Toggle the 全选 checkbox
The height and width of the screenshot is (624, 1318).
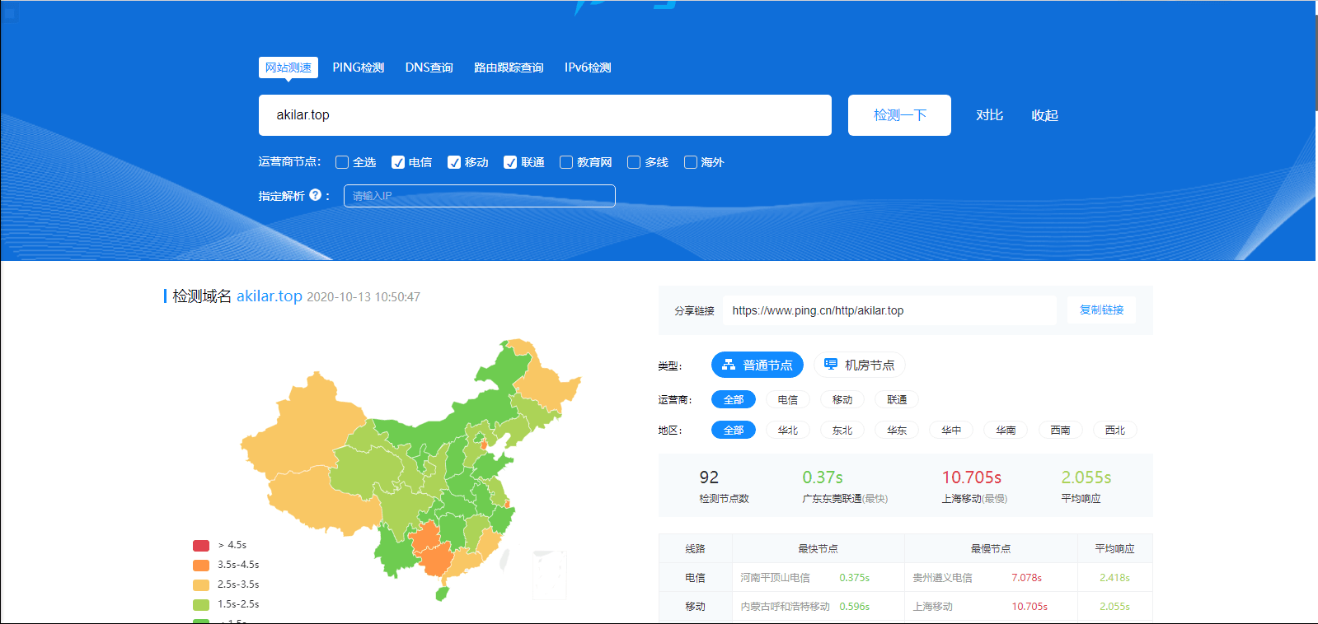point(342,162)
